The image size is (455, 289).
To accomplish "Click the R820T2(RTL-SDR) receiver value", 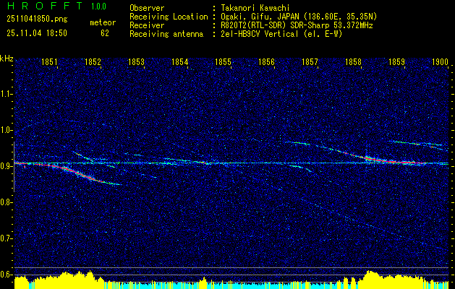I will pos(297,25).
